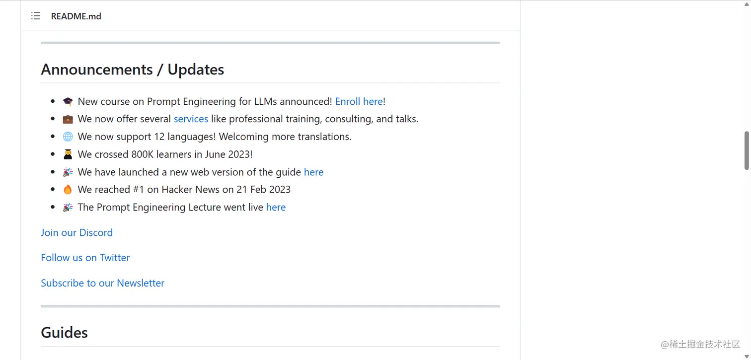Click the party popper beside Prompt Engineering Lecture
This screenshot has height=360, width=751.
[68, 208]
